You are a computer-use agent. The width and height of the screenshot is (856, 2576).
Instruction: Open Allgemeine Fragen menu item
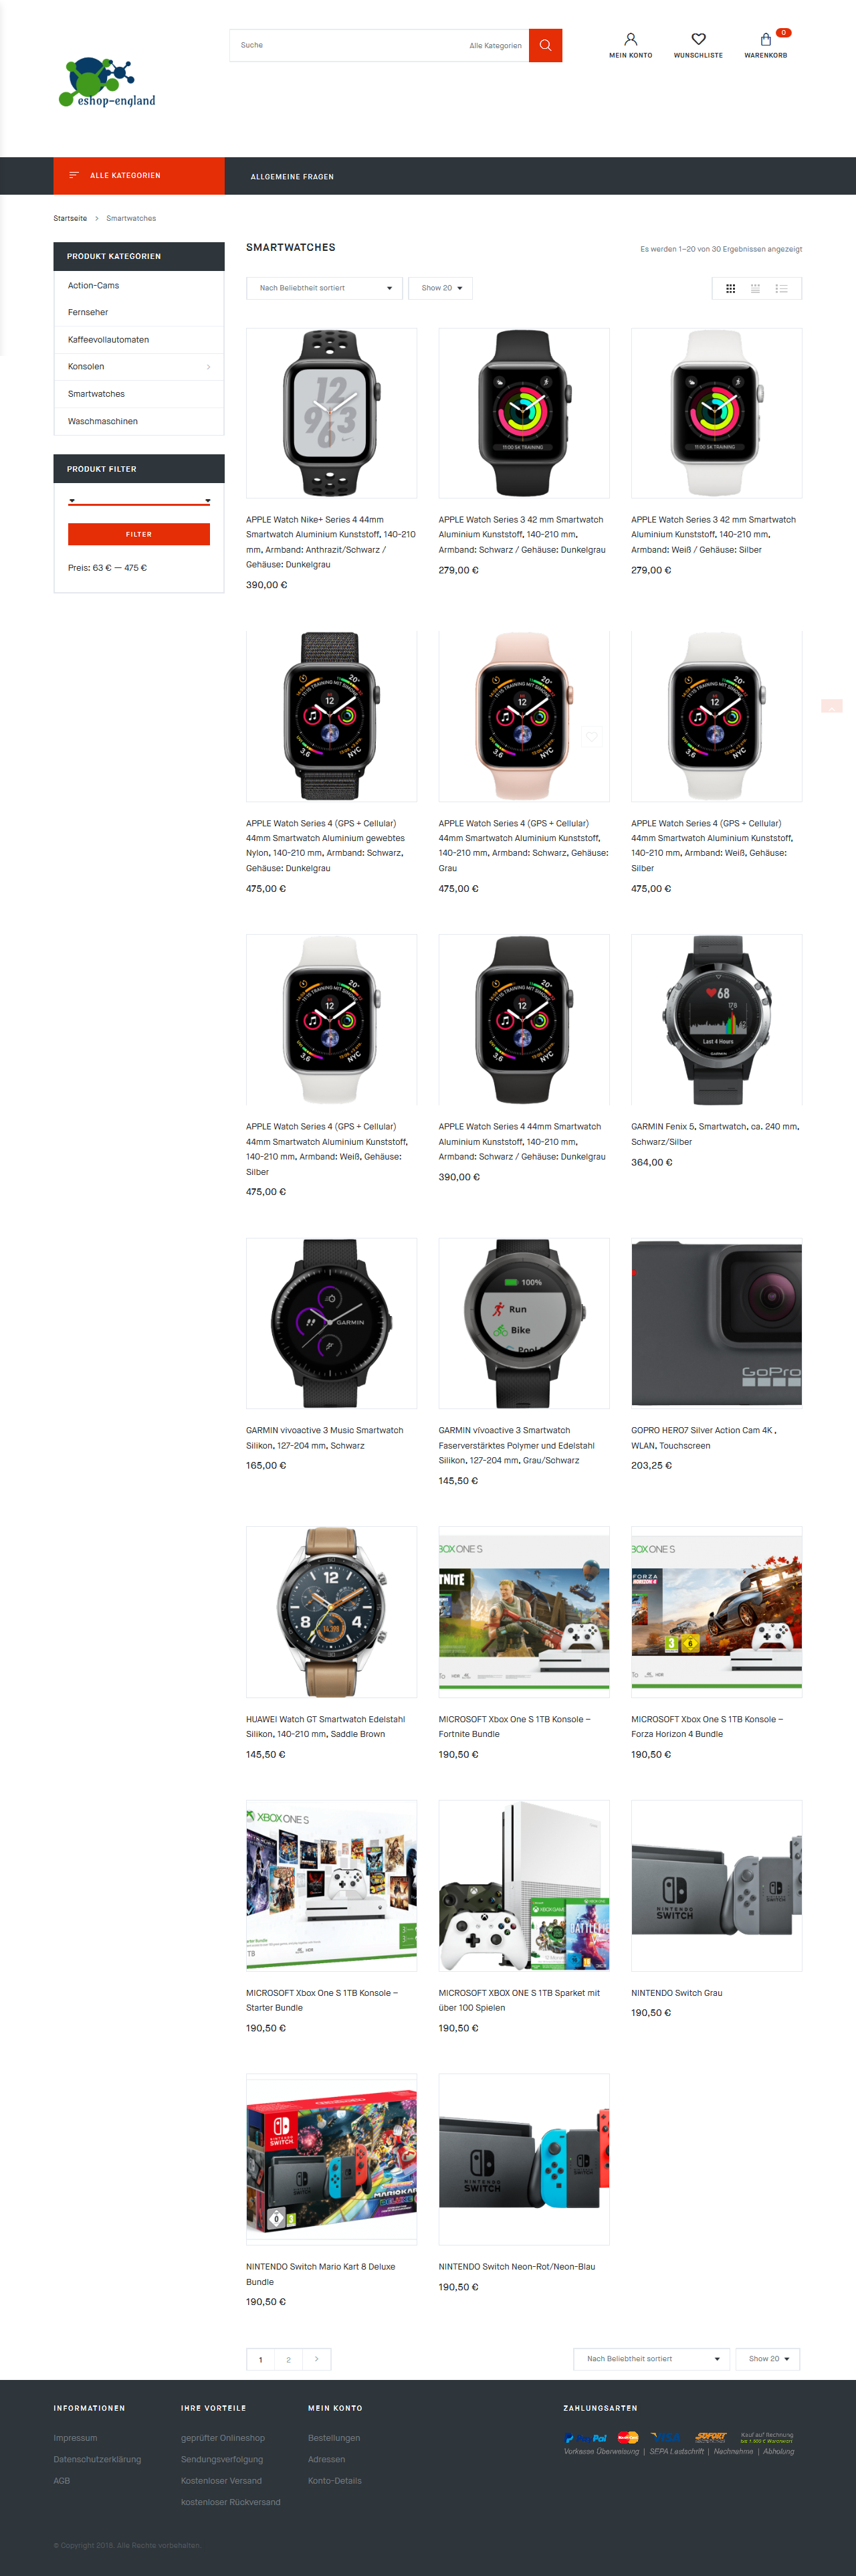[x=292, y=176]
